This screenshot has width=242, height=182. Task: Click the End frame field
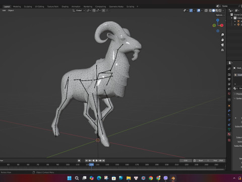(218, 160)
